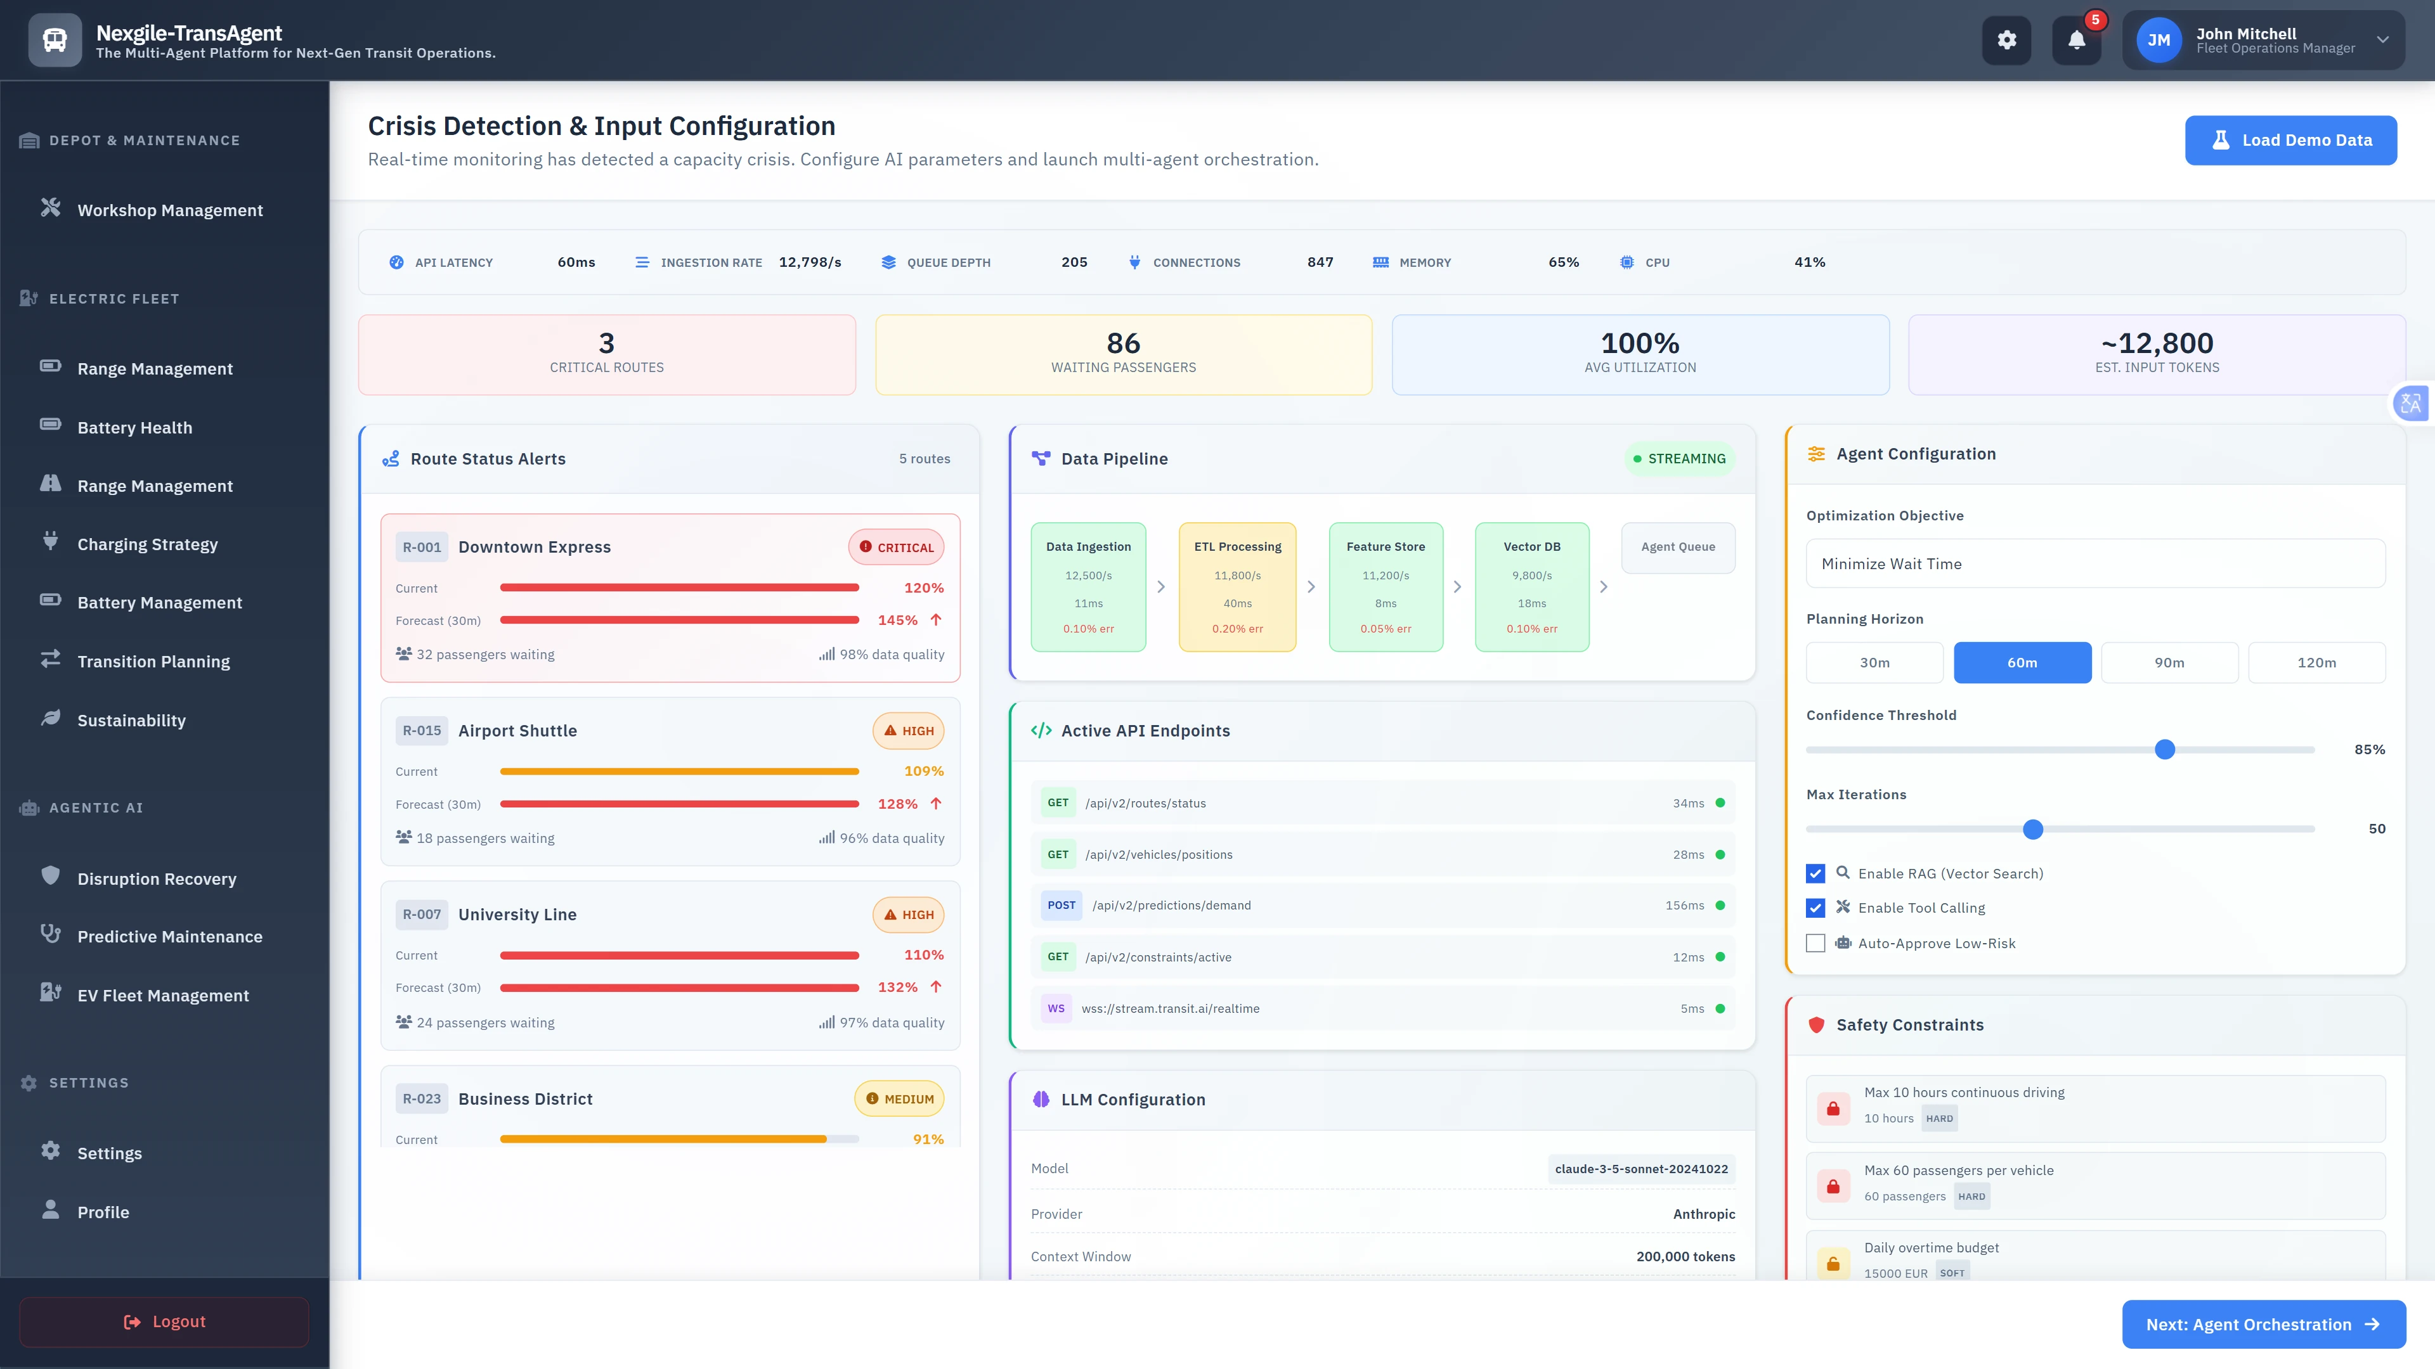Open Predictive Maintenance from the sidebar
The image size is (2435, 1369).
(170, 936)
